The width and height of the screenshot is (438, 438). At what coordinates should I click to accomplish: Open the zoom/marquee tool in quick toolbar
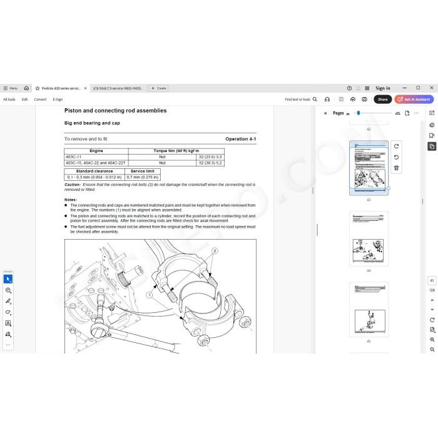(8, 290)
